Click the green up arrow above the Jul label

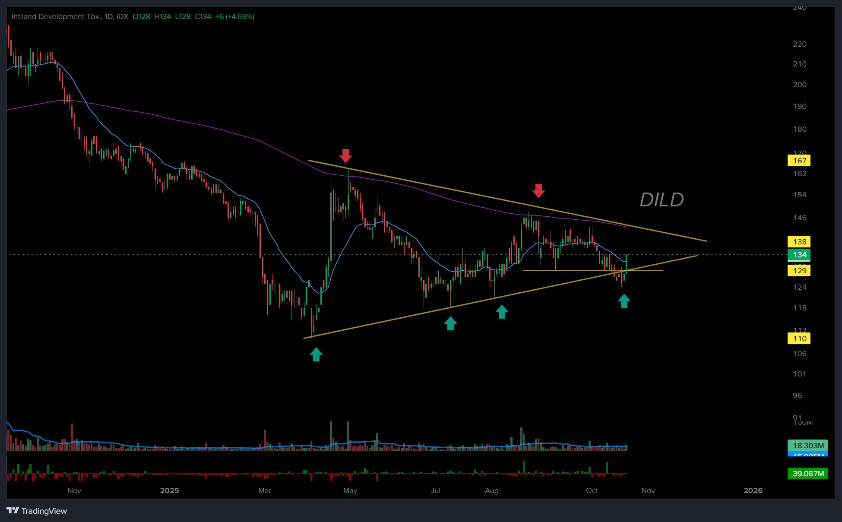450,323
